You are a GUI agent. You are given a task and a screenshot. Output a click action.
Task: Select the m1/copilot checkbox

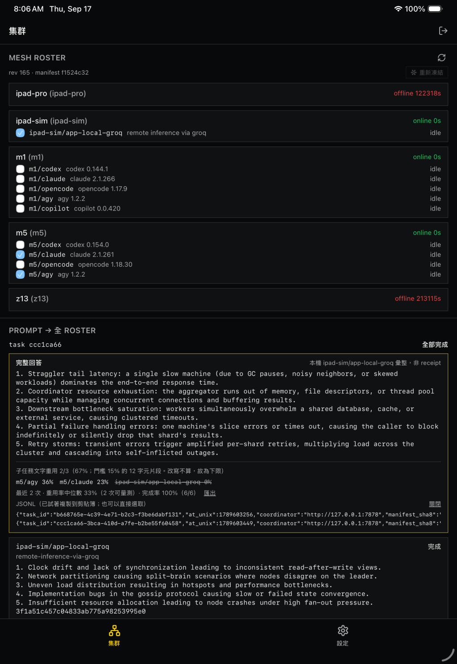coord(20,208)
